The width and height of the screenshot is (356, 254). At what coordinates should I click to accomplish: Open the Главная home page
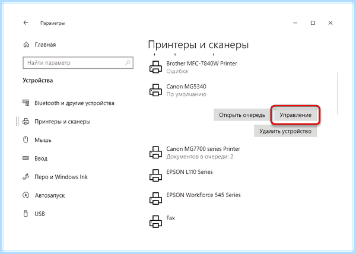[x=45, y=45]
